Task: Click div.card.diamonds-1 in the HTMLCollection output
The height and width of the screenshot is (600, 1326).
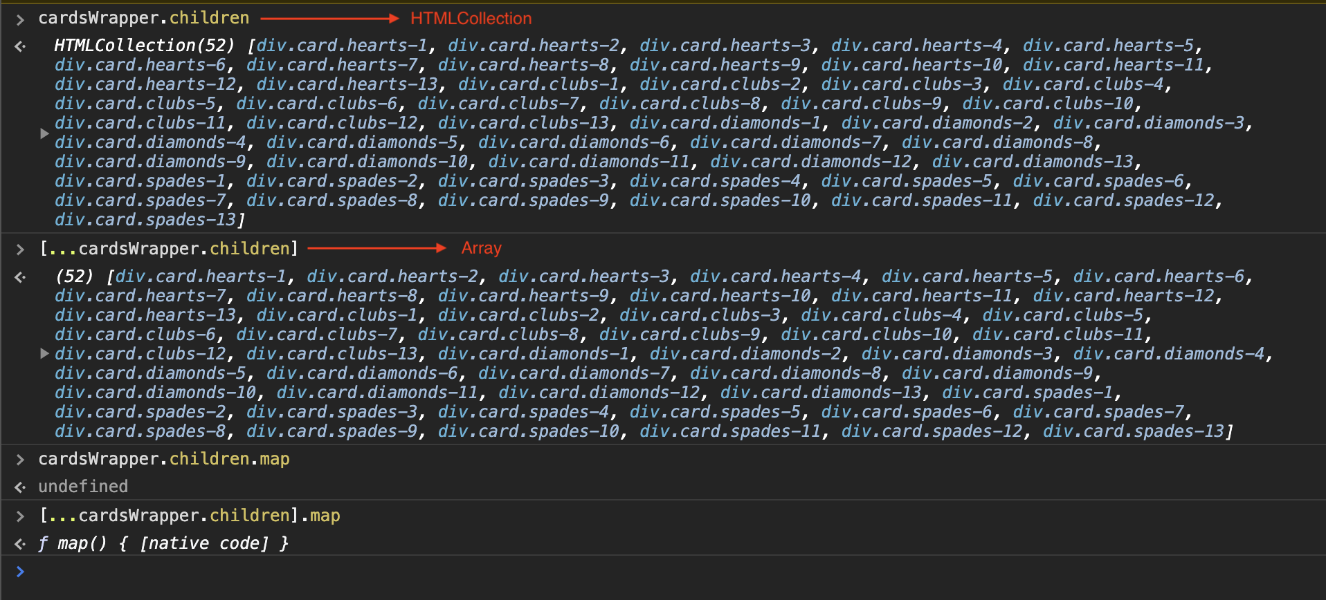Action: click(725, 123)
